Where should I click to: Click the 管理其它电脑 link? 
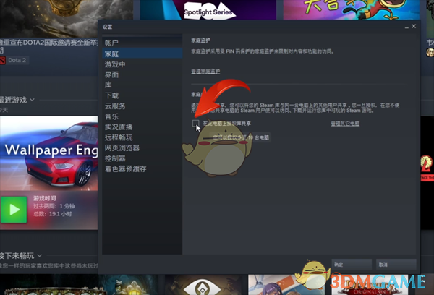click(x=345, y=124)
